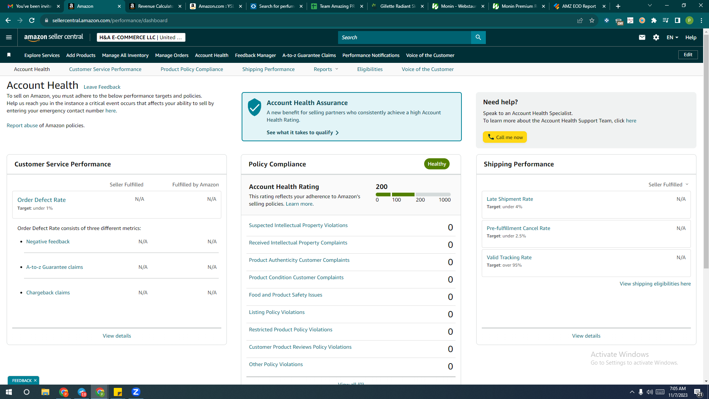Open the Chrome profile avatar
This screenshot has width=709, height=399.
tap(689, 20)
